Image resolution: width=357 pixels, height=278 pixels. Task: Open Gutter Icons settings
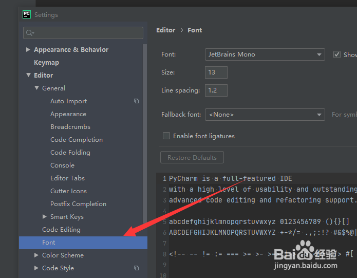coord(68,191)
